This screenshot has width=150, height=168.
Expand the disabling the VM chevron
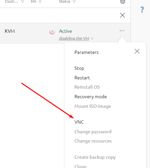pos(92,39)
